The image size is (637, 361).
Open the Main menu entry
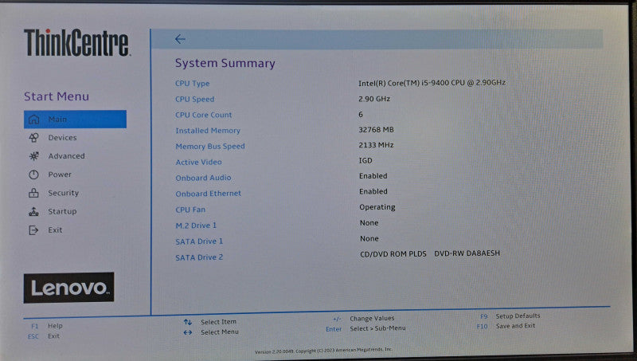coord(75,119)
